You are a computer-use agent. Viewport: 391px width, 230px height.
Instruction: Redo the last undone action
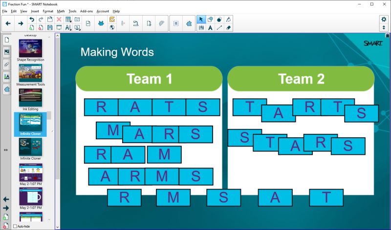coord(41,20)
